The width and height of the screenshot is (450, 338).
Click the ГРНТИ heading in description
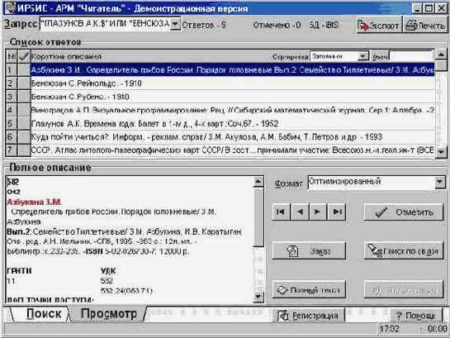pos(19,271)
